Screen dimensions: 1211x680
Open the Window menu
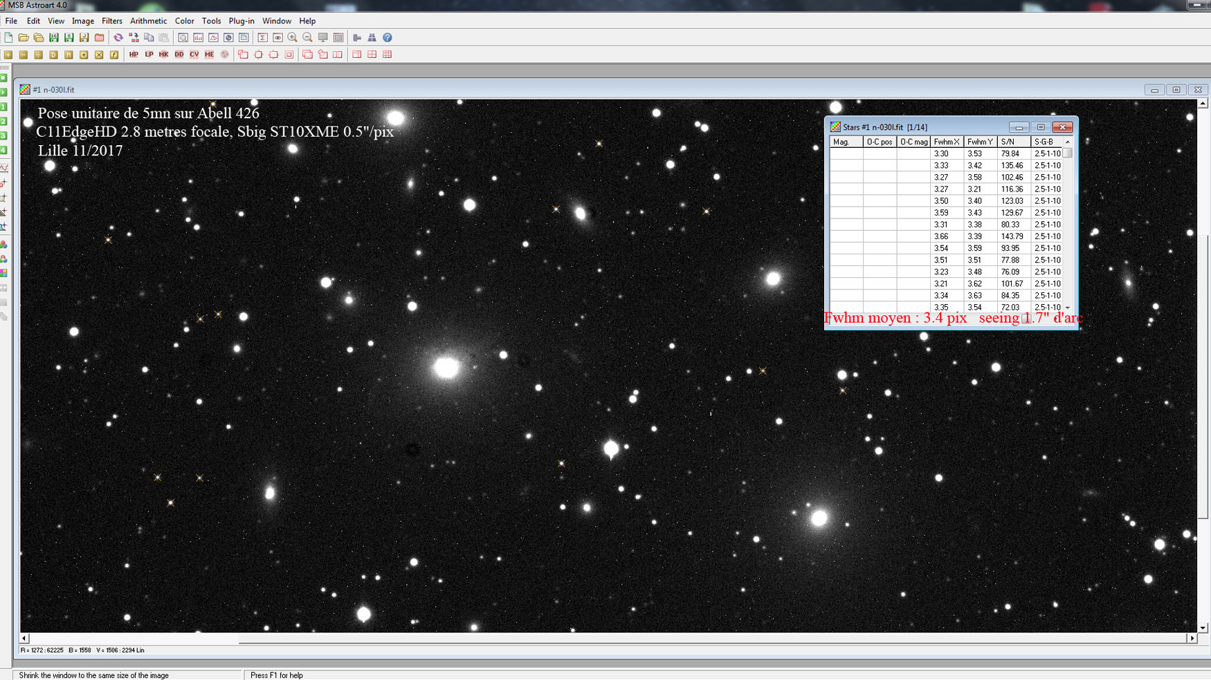click(x=277, y=21)
